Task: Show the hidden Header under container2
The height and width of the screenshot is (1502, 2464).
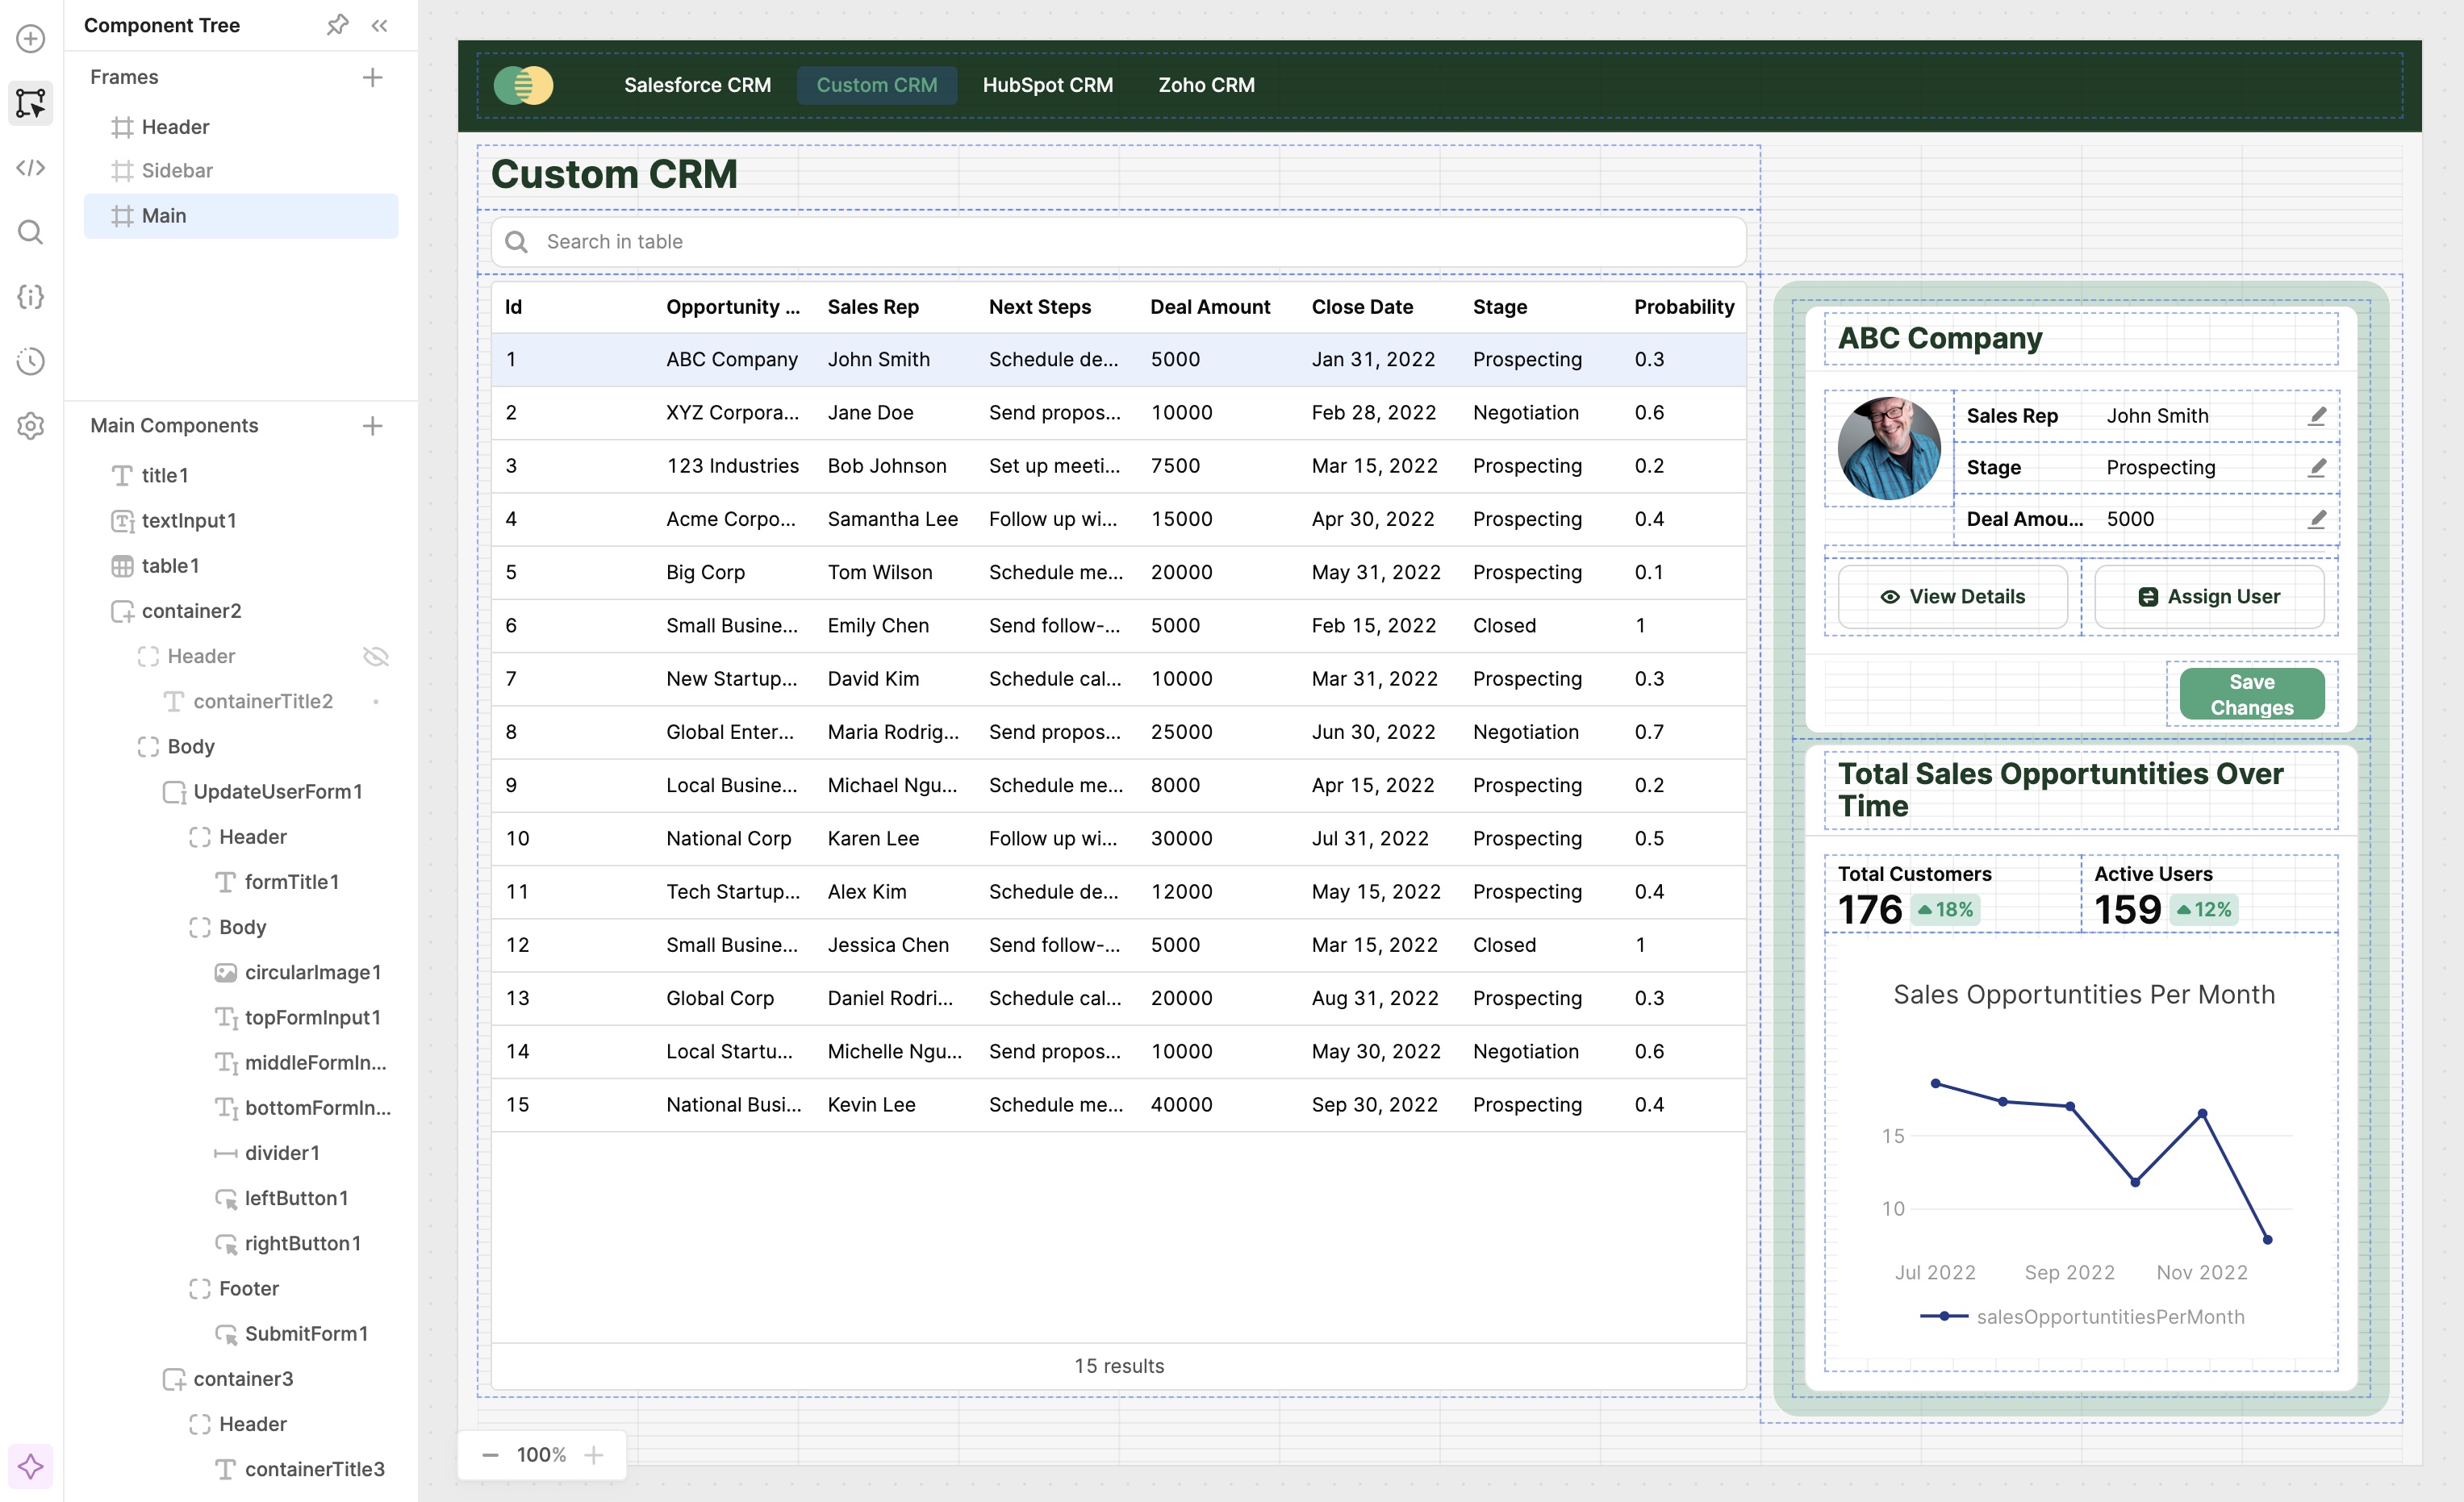Action: (x=376, y=656)
